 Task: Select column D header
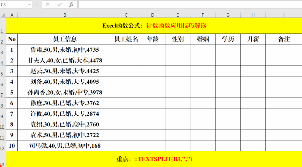[x=153, y=15]
